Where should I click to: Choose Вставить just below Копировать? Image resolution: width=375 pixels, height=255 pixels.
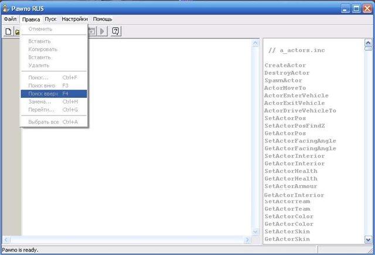[x=54, y=57]
